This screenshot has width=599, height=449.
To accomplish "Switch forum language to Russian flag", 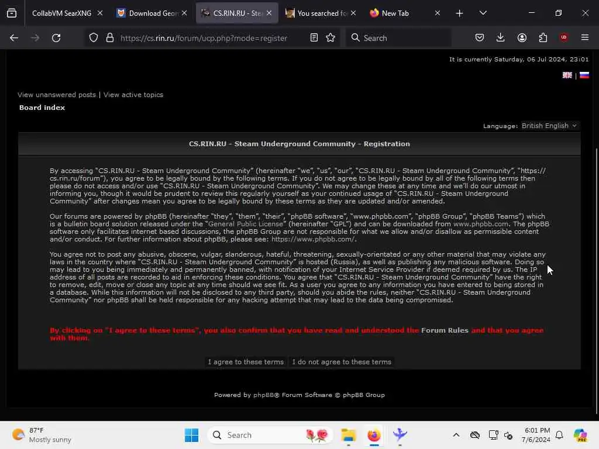I will (584, 75).
